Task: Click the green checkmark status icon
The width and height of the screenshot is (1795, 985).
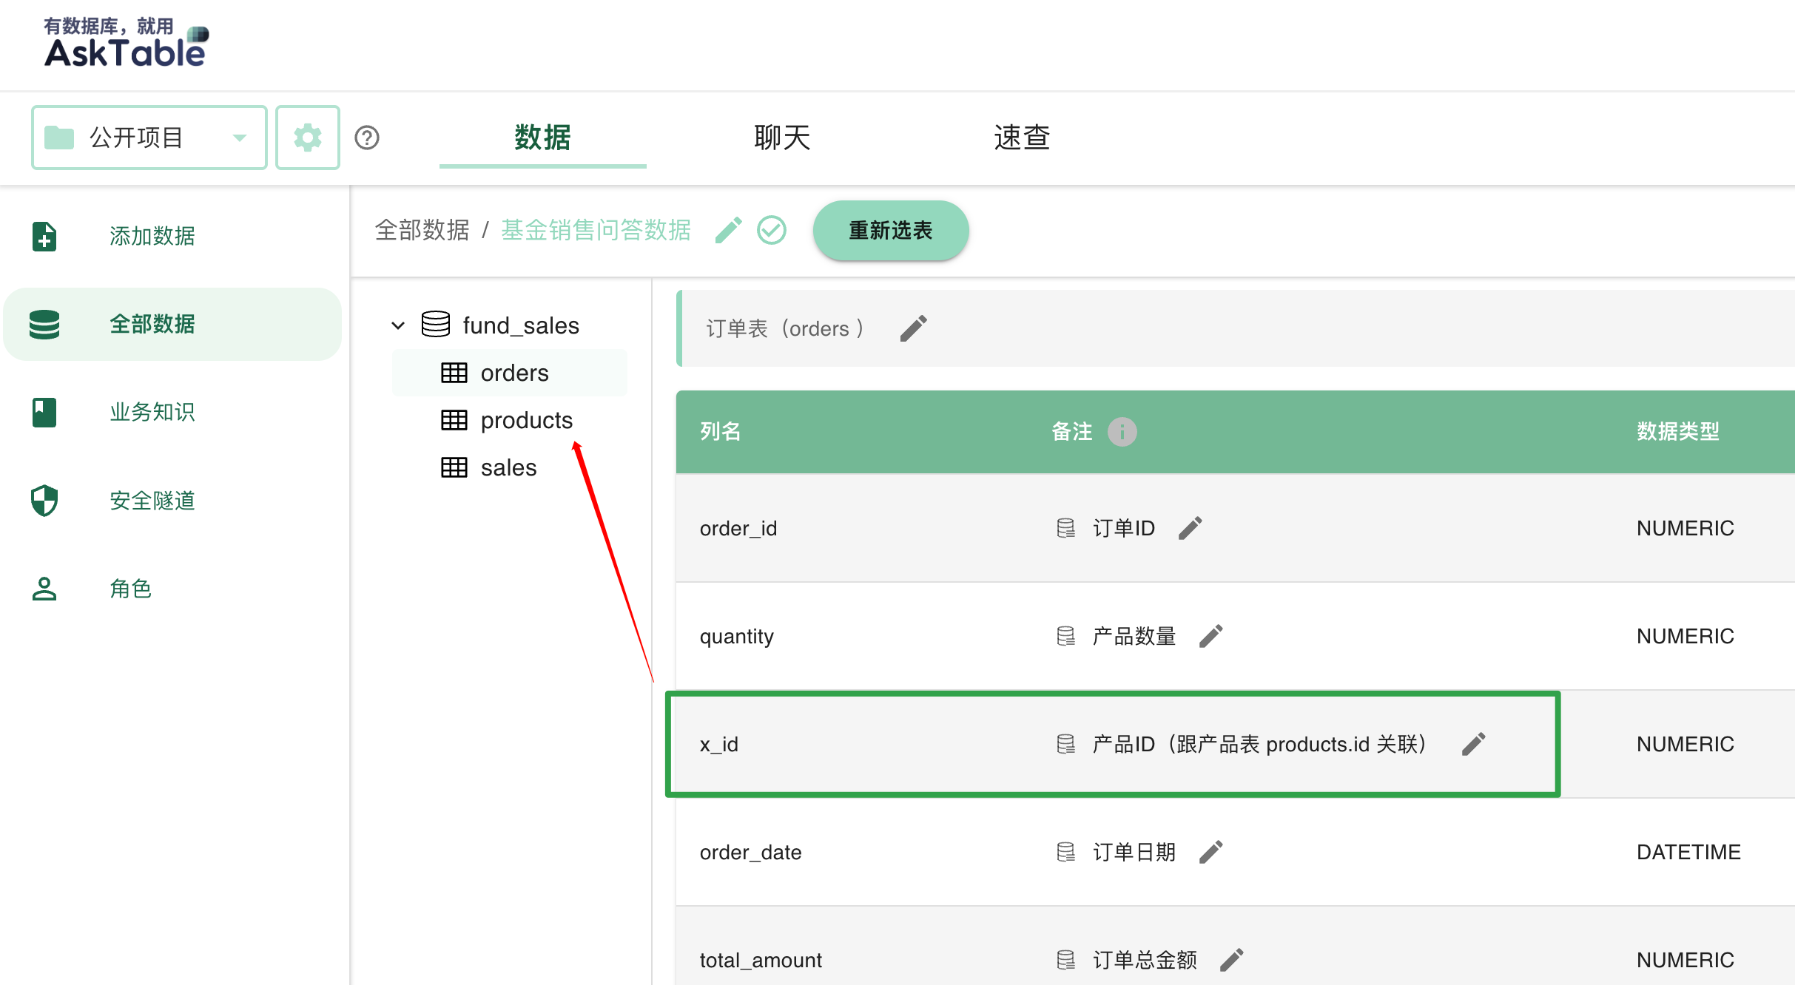Action: pos(771,230)
